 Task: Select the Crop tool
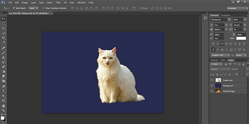click(x=3, y=38)
